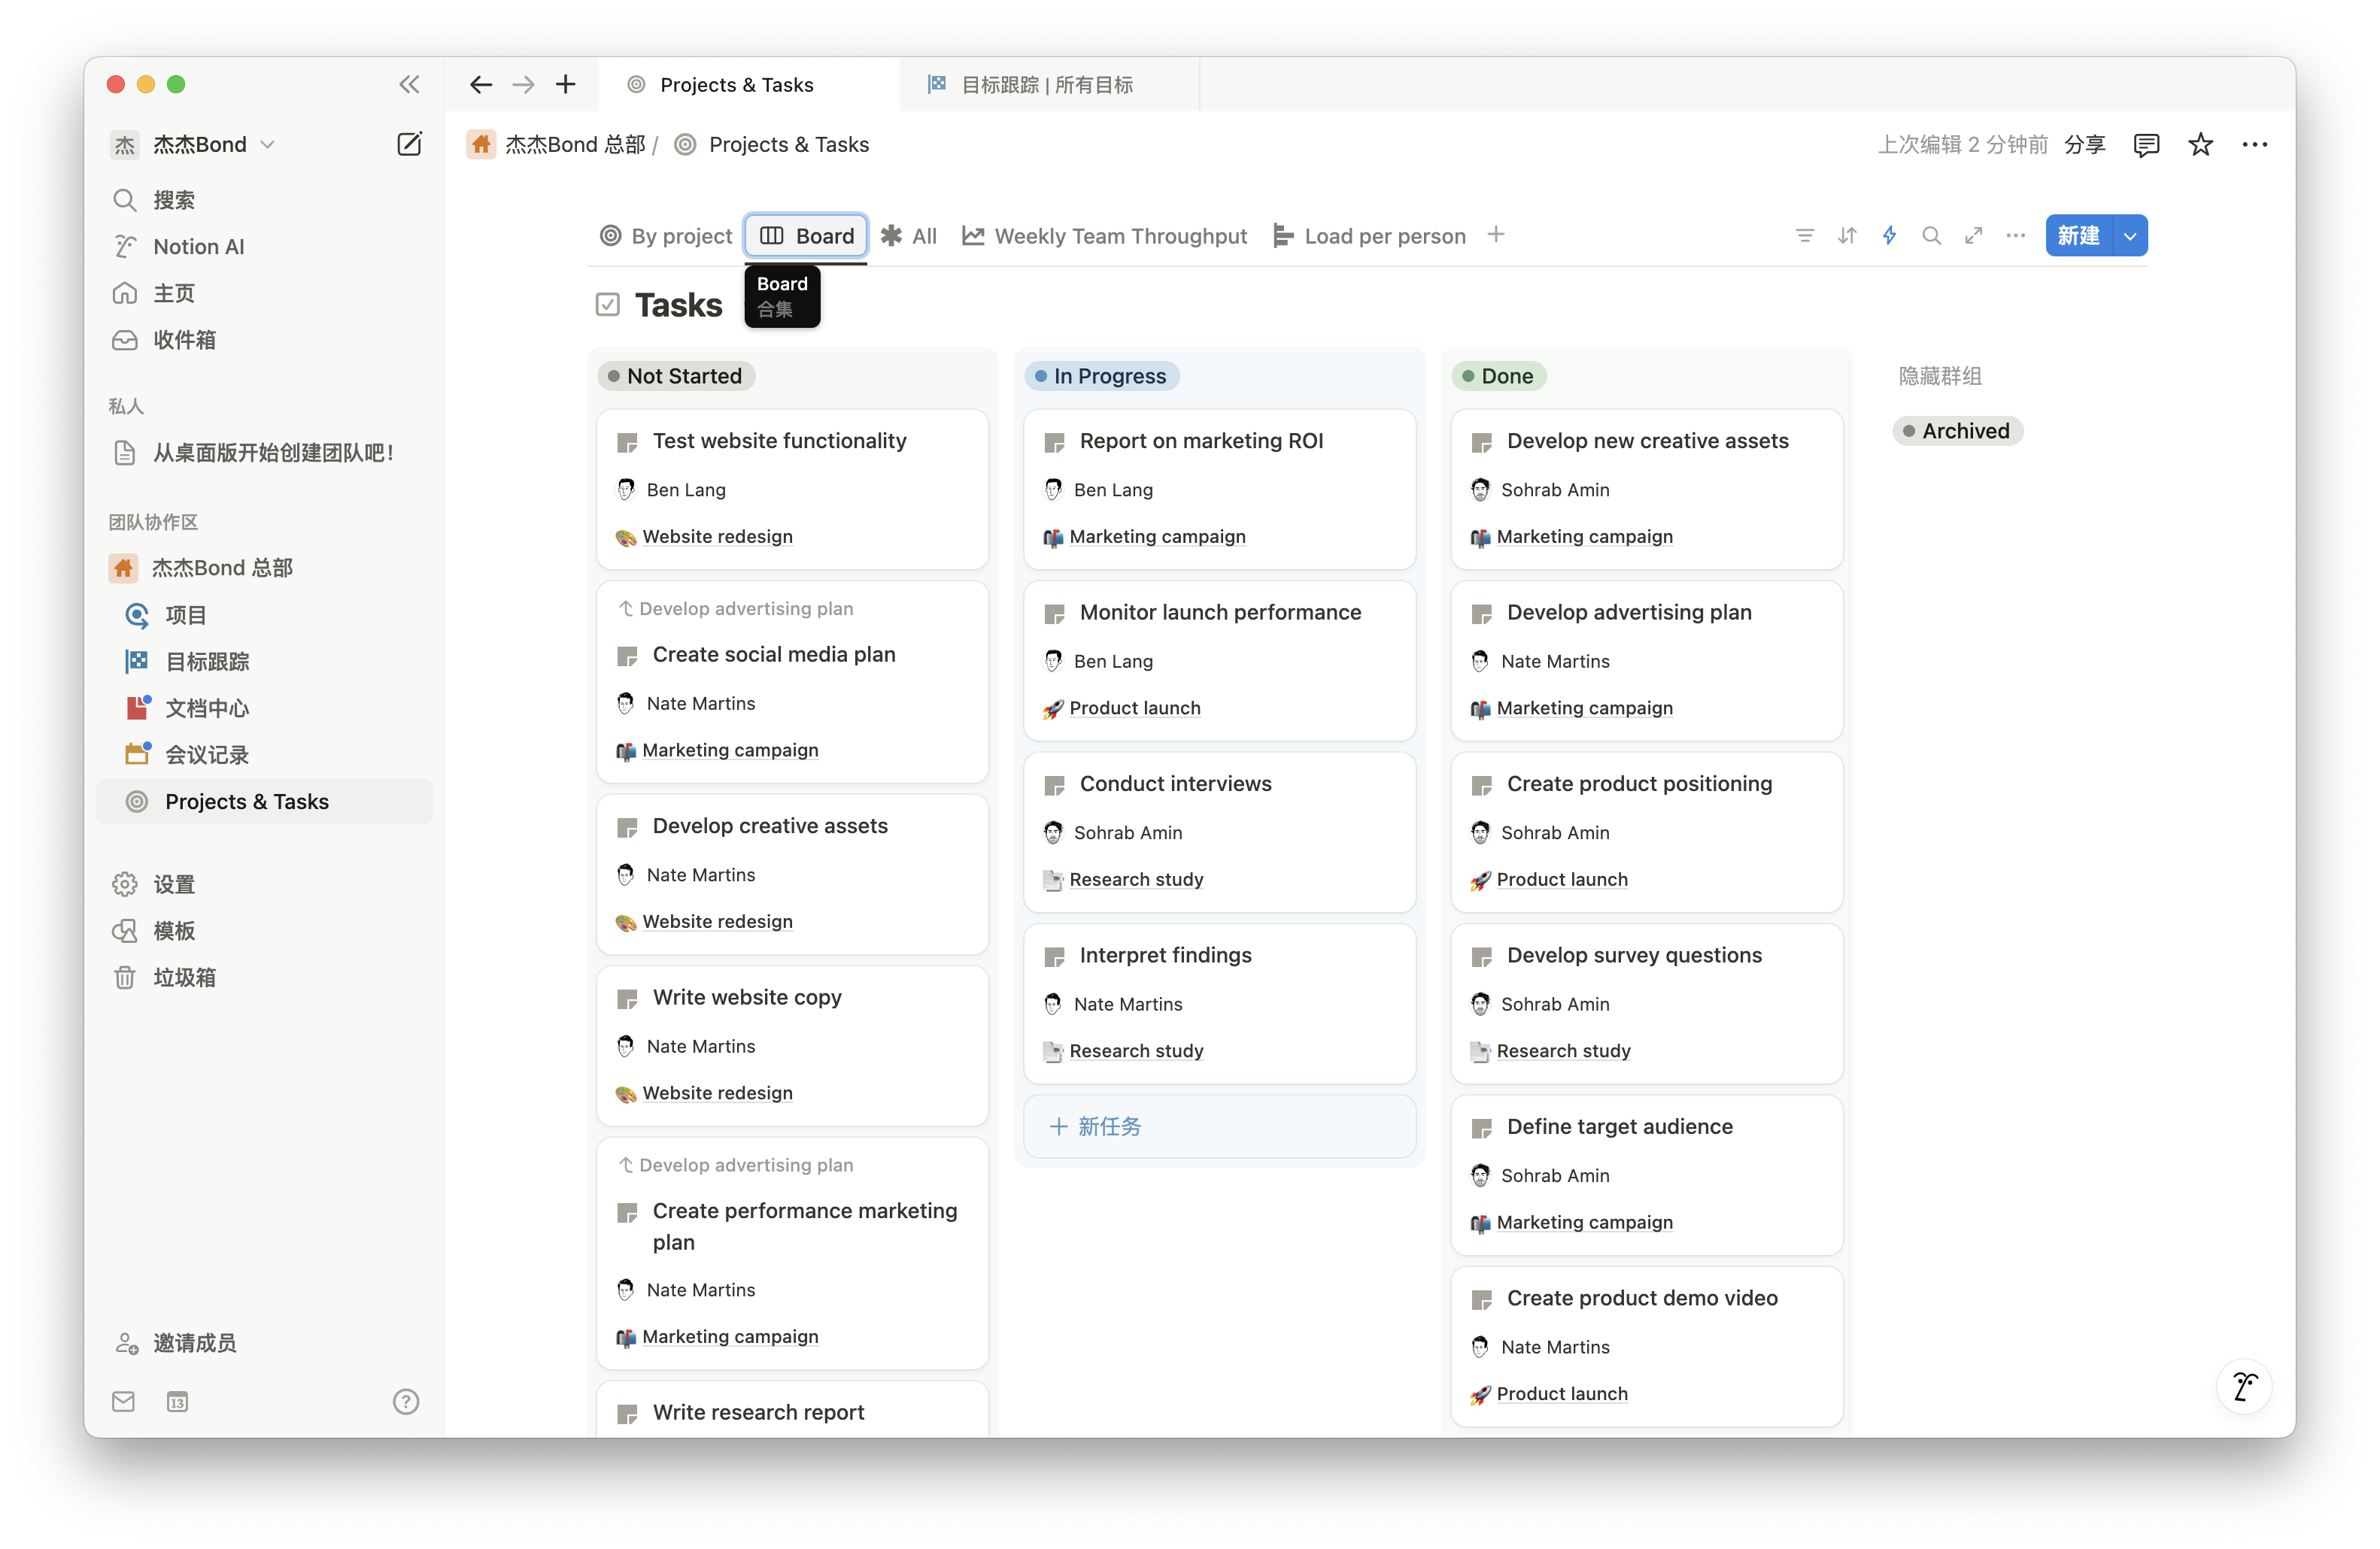Add page to favorites with the star icon
The width and height of the screenshot is (2380, 1549).
pyautogui.click(x=2200, y=145)
